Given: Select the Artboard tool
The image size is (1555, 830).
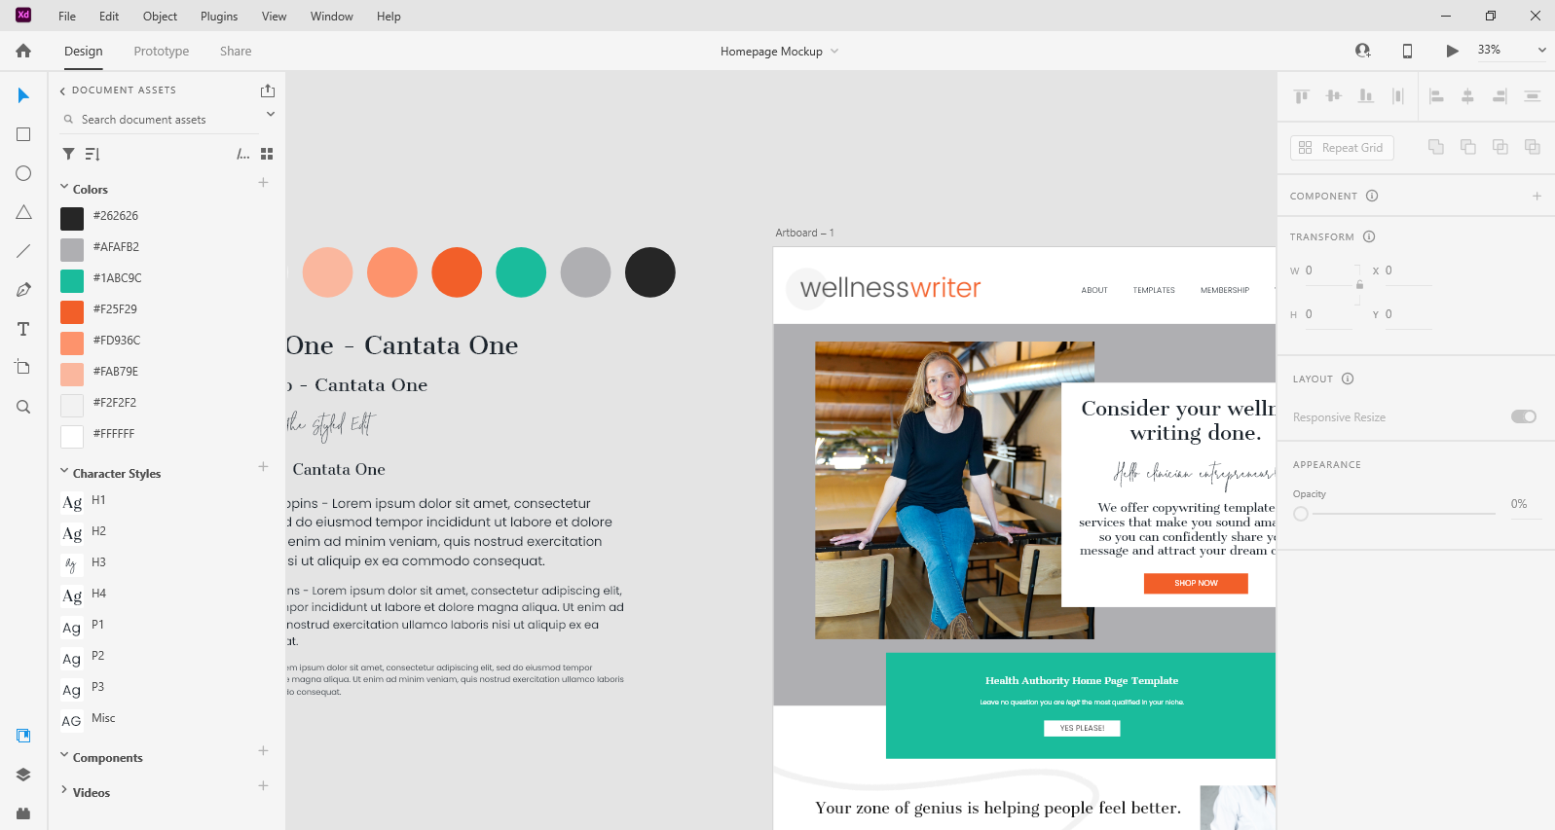Looking at the screenshot, I should (x=23, y=367).
